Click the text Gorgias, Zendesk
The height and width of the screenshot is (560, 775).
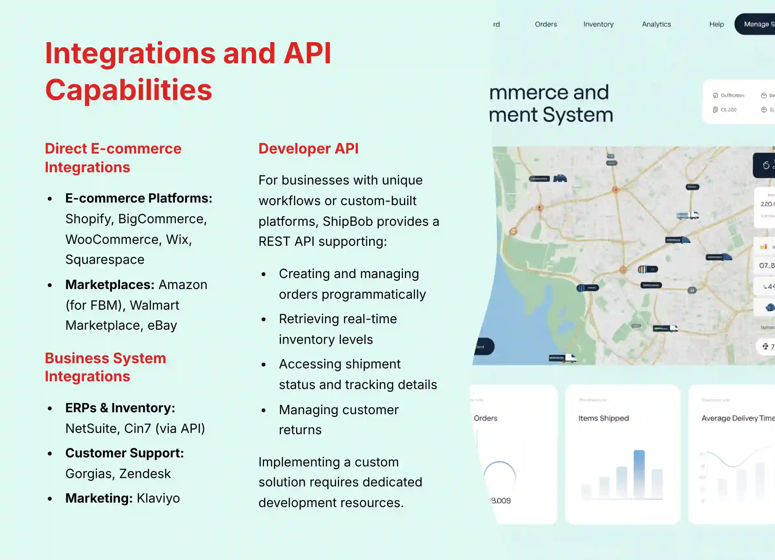click(118, 474)
